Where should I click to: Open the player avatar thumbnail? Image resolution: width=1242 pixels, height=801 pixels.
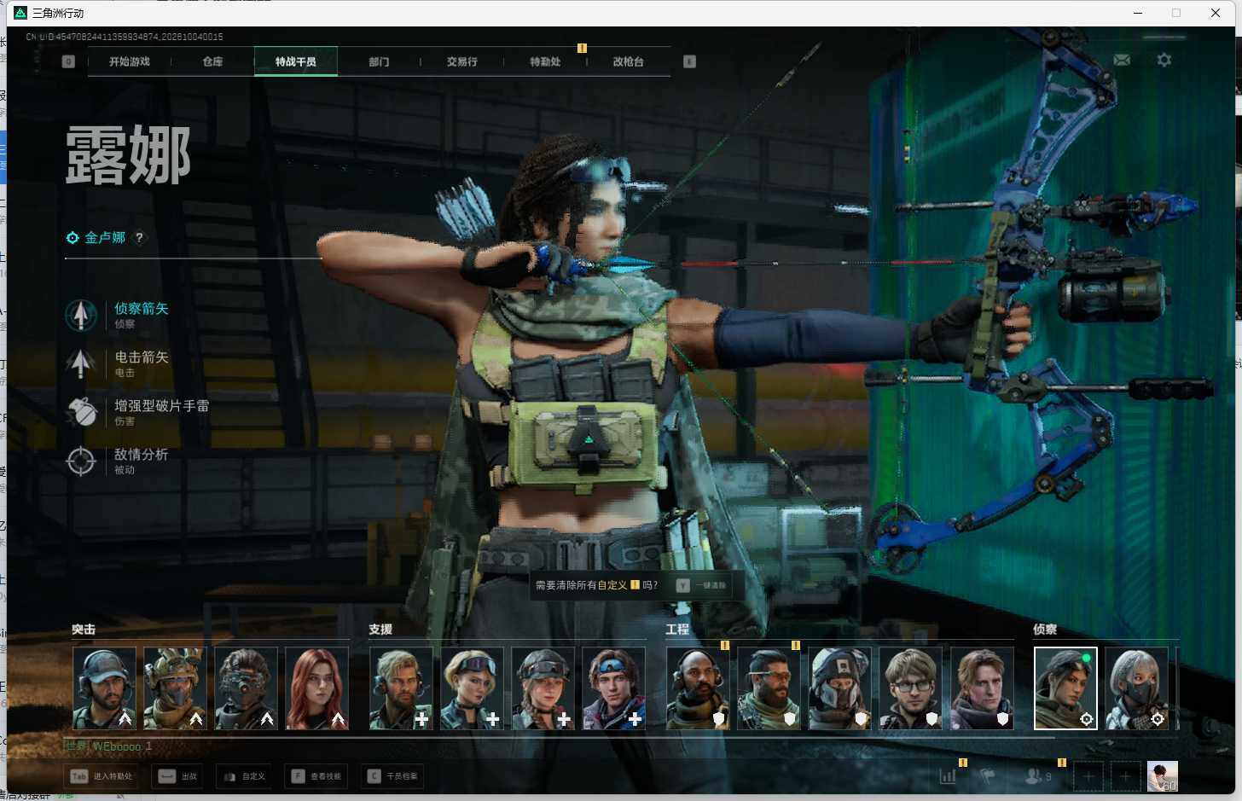1163,776
